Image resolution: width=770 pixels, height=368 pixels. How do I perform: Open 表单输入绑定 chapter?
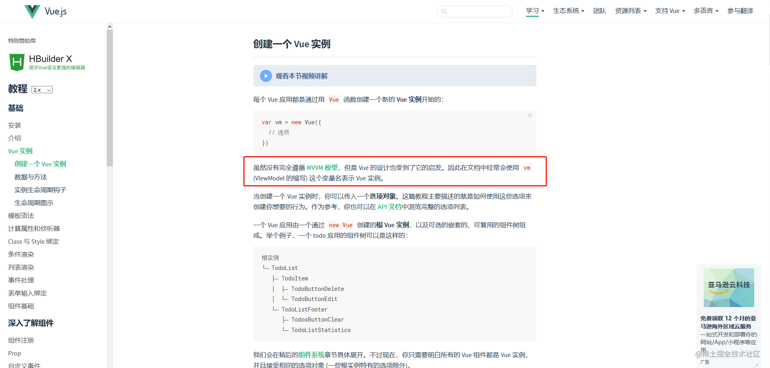(27, 293)
